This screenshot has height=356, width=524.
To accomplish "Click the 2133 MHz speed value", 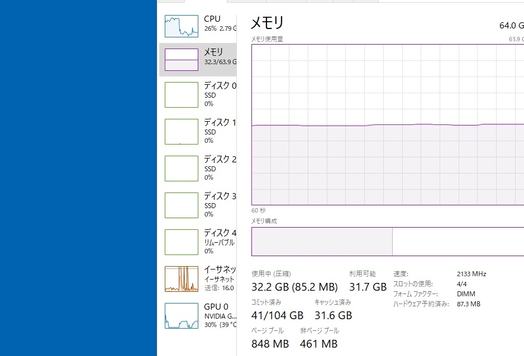I will click(x=471, y=274).
